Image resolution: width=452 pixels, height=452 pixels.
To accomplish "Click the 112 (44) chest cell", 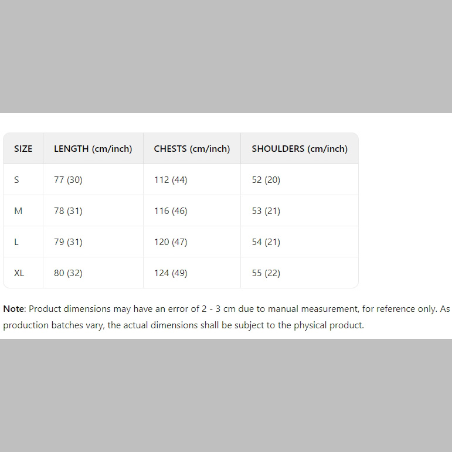I will [x=171, y=180].
